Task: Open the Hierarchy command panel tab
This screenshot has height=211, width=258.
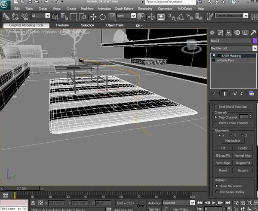Action: pos(228,33)
